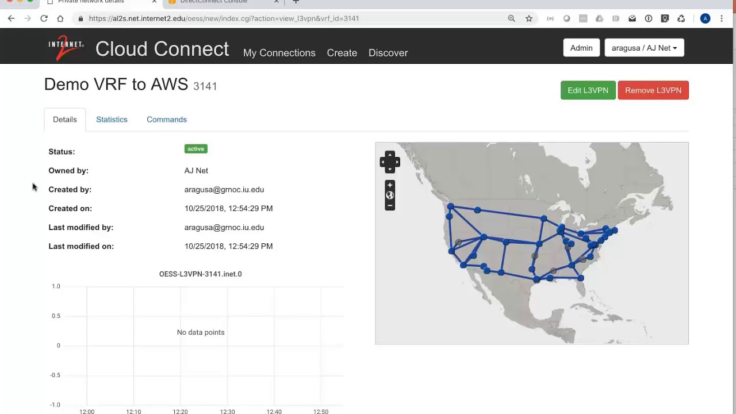This screenshot has height=414, width=736.
Task: Open the Create navigation link
Action: [342, 53]
